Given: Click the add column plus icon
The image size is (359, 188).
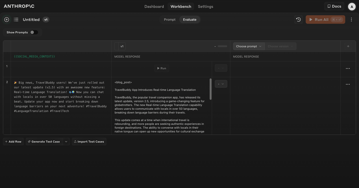Looking at the screenshot, I should (x=348, y=46).
